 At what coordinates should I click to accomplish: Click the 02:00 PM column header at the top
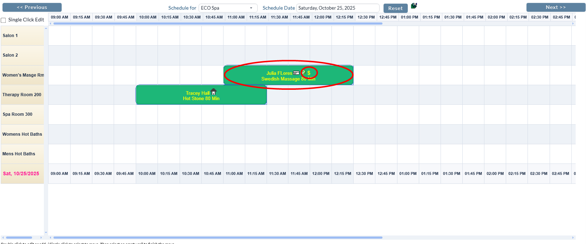(x=497, y=17)
